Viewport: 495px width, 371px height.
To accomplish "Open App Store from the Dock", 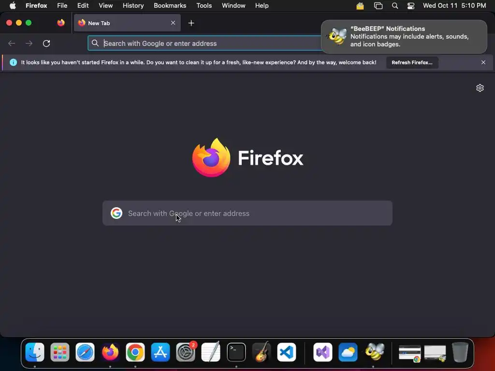I will point(160,352).
